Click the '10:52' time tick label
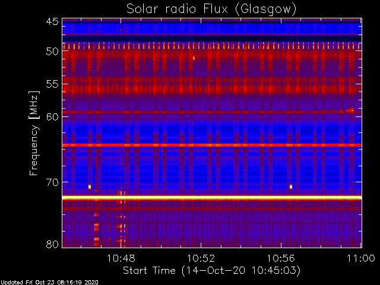This screenshot has height=285, width=380. [x=201, y=259]
